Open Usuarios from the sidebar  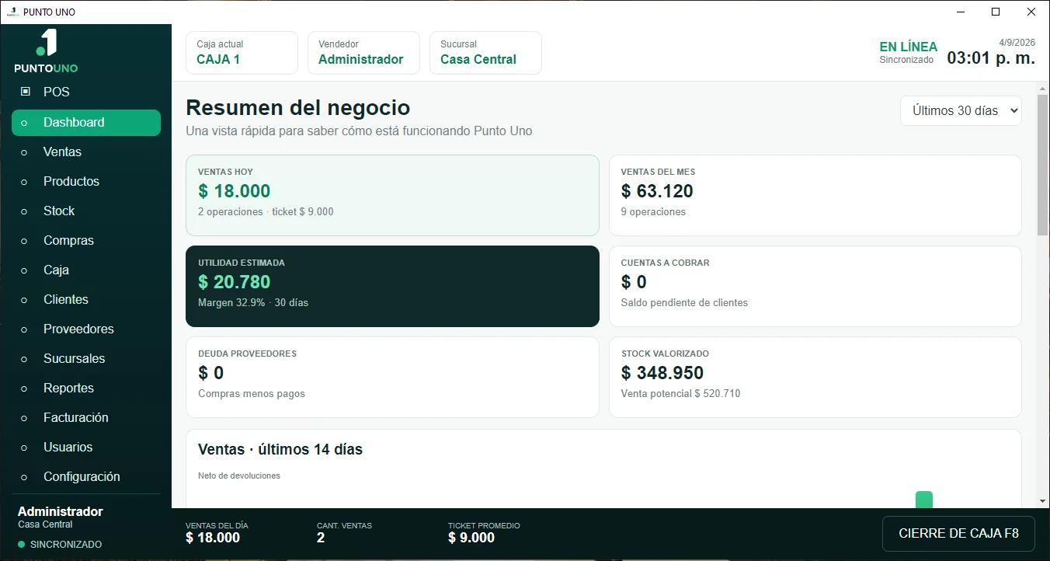(x=86, y=448)
